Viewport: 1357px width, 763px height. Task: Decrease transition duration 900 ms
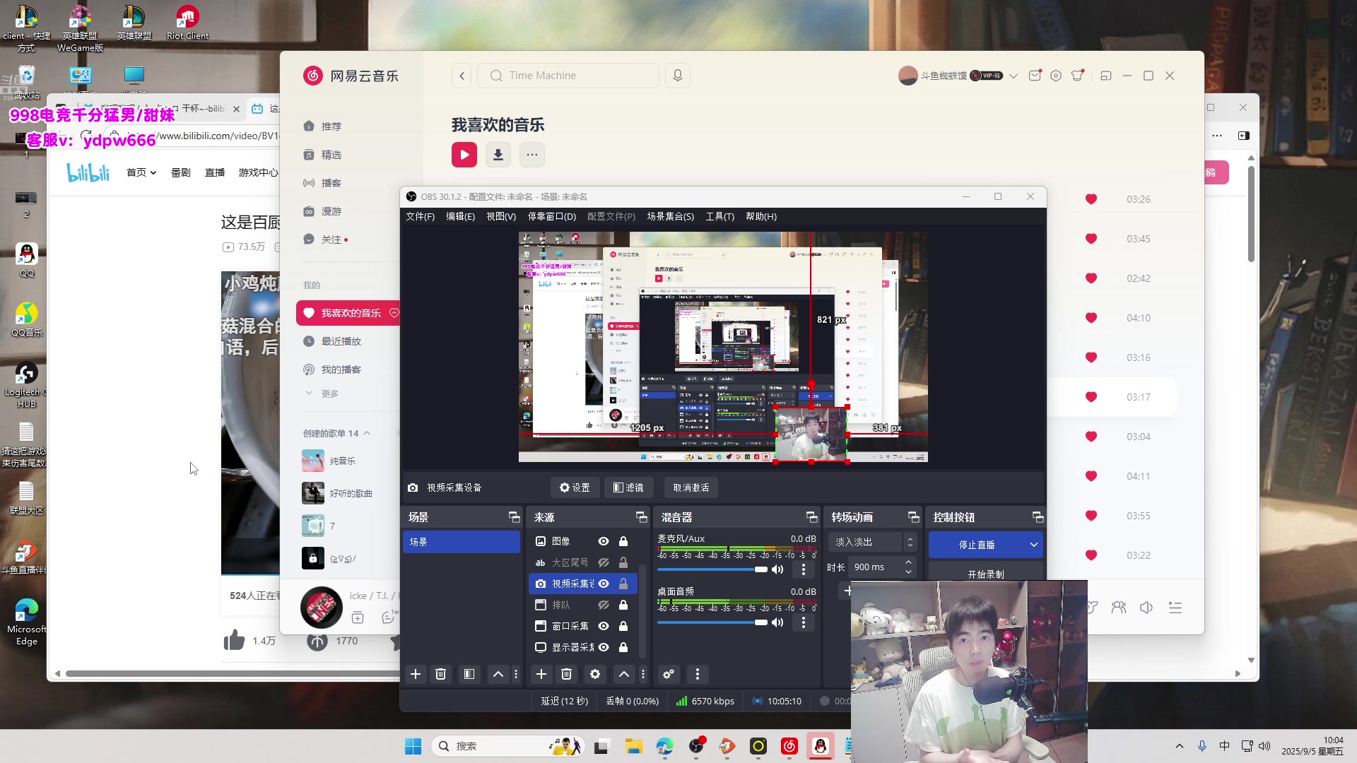909,572
